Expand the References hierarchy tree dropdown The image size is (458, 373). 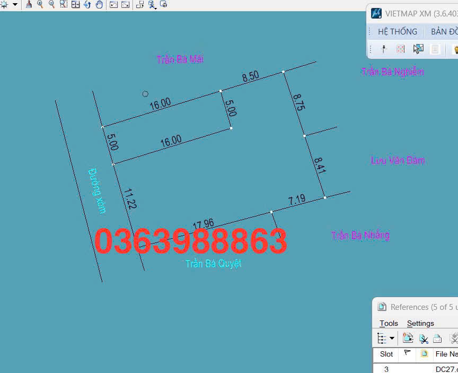(x=392, y=338)
